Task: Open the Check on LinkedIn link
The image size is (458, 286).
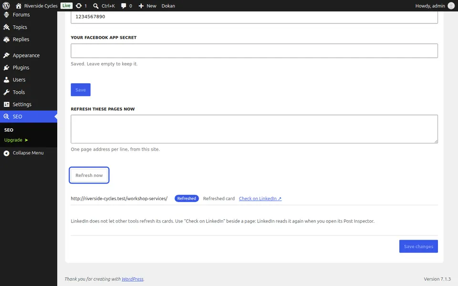Action: coord(260,198)
